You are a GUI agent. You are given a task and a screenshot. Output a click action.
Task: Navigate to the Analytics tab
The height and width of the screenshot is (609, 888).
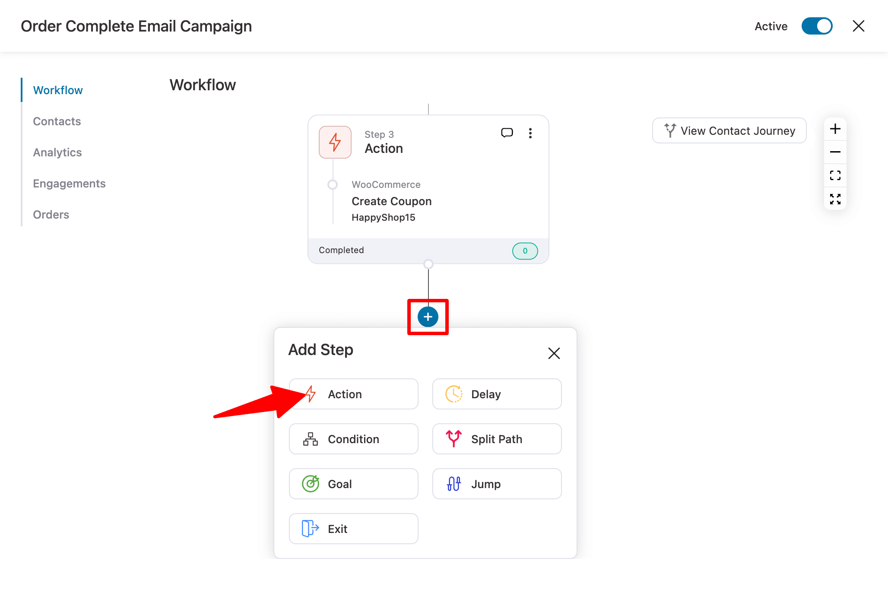click(57, 152)
